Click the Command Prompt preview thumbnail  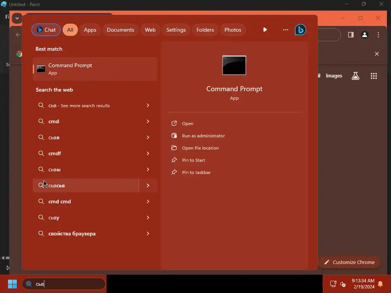(x=234, y=65)
